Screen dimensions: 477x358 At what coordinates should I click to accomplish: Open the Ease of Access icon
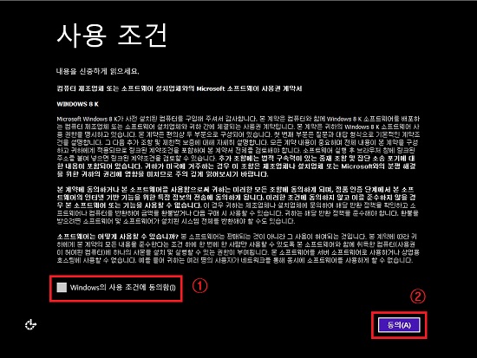pos(30,325)
